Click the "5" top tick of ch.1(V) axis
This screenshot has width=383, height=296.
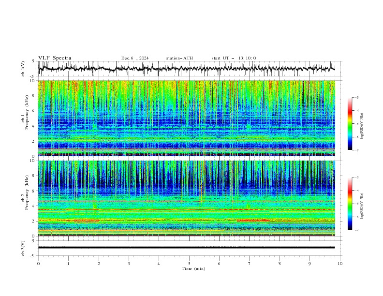[x=33, y=61]
